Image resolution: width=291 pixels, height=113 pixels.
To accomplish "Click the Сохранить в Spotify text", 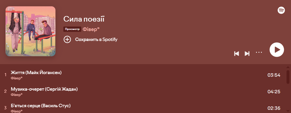I will tap(96, 40).
